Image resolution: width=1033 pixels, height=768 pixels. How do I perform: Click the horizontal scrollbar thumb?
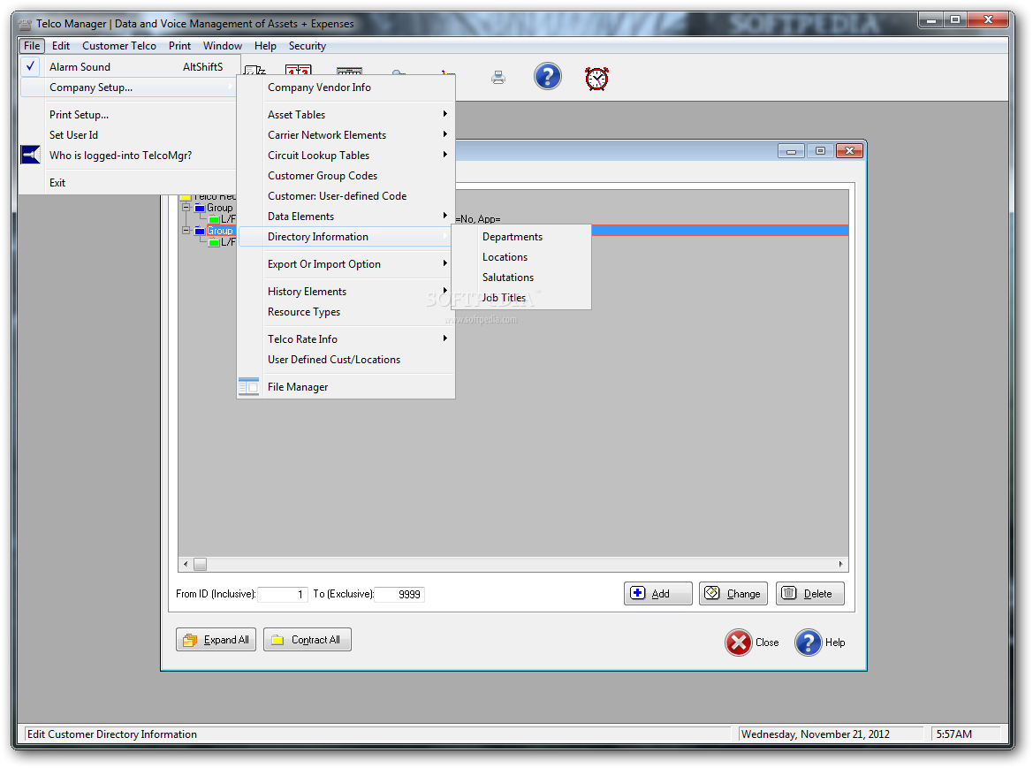click(201, 564)
